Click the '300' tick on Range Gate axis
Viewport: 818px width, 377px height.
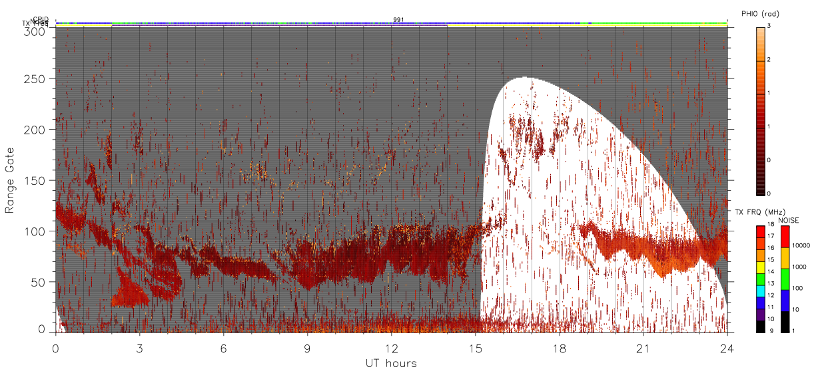tap(36, 31)
